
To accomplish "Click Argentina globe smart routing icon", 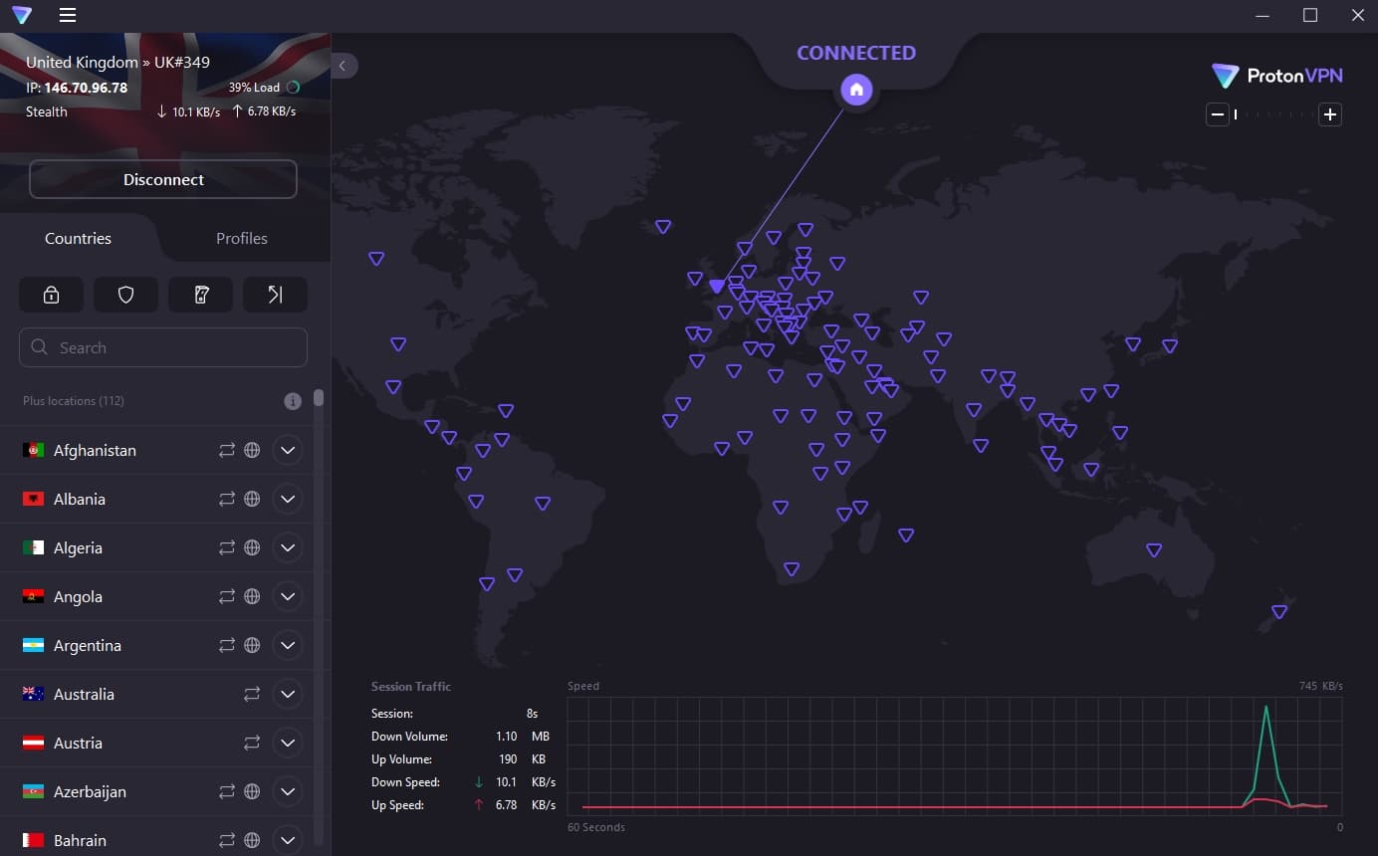I will click(252, 645).
